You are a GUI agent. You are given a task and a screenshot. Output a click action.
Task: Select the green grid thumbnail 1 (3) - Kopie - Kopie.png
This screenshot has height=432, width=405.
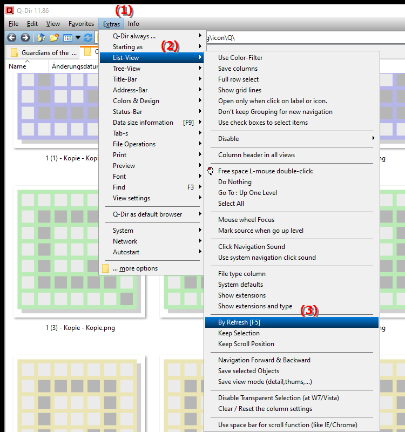click(79, 251)
